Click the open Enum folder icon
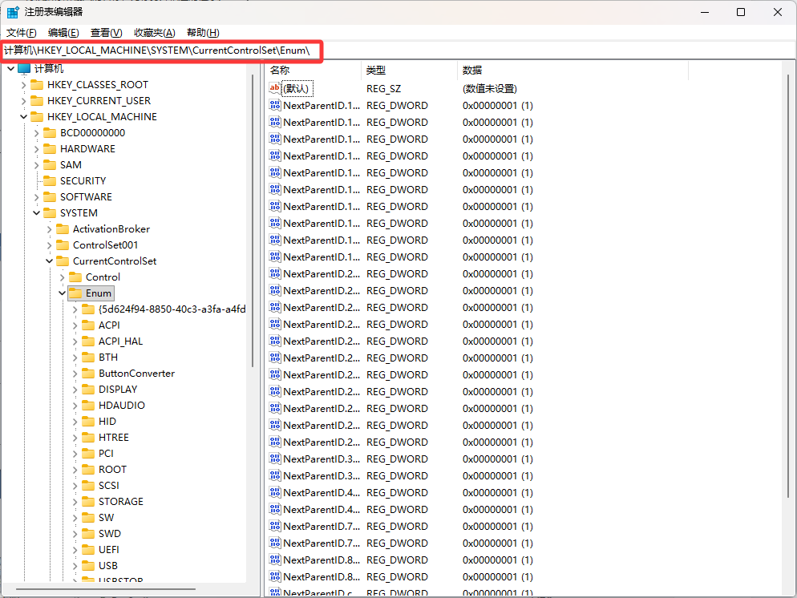Image resolution: width=797 pixels, height=598 pixels. point(75,293)
